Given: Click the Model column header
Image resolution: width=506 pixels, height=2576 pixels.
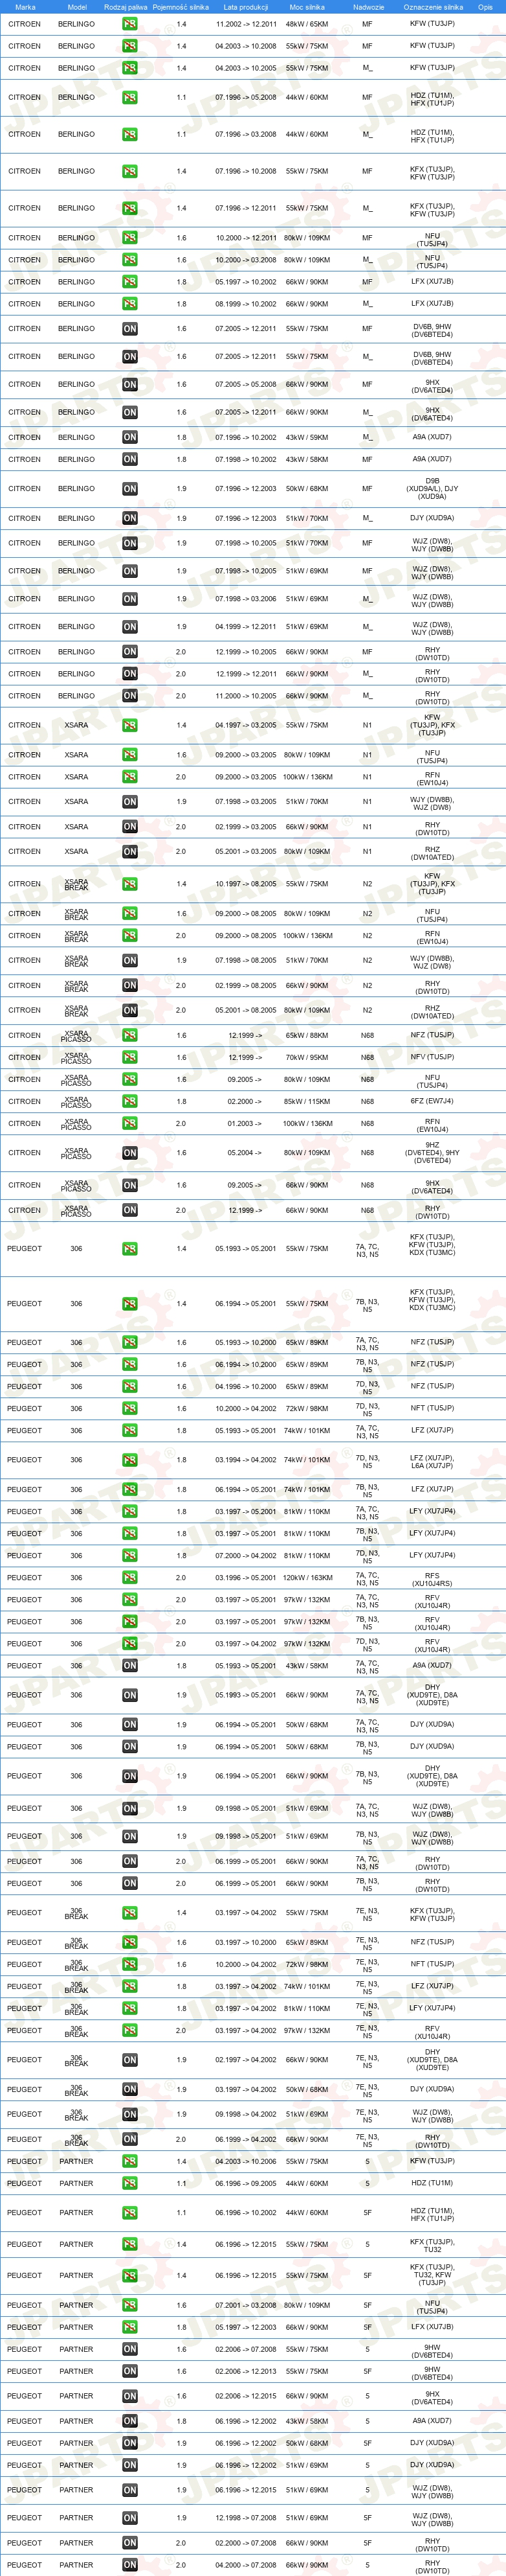Looking at the screenshot, I should pos(77,7).
